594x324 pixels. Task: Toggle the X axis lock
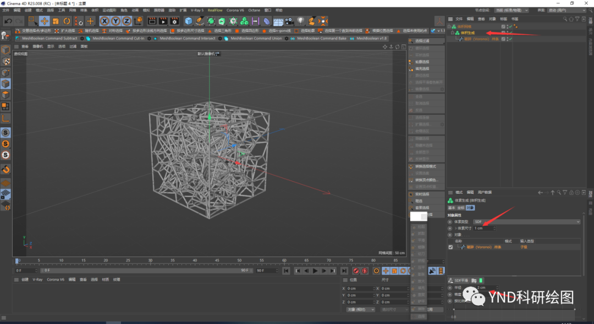click(105, 21)
